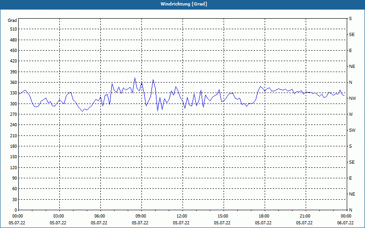This screenshot has width=365, height=228.
Task: Click the 15:00 time label
Action: (223, 216)
